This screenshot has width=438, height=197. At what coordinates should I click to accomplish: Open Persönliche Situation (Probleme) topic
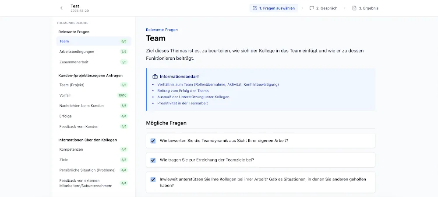(x=94, y=170)
